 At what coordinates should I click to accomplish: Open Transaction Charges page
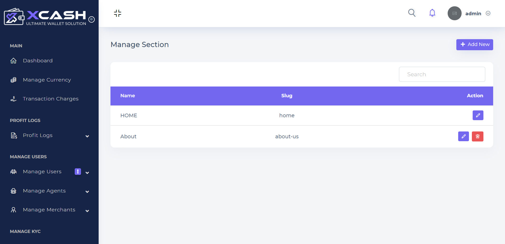pos(50,99)
